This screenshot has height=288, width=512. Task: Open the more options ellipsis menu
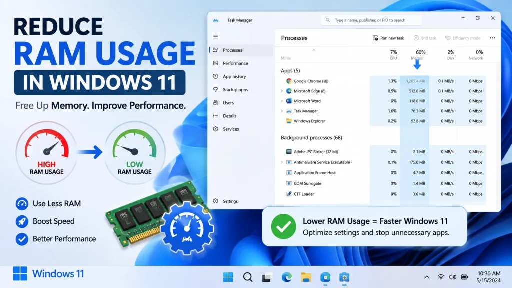[x=492, y=38]
